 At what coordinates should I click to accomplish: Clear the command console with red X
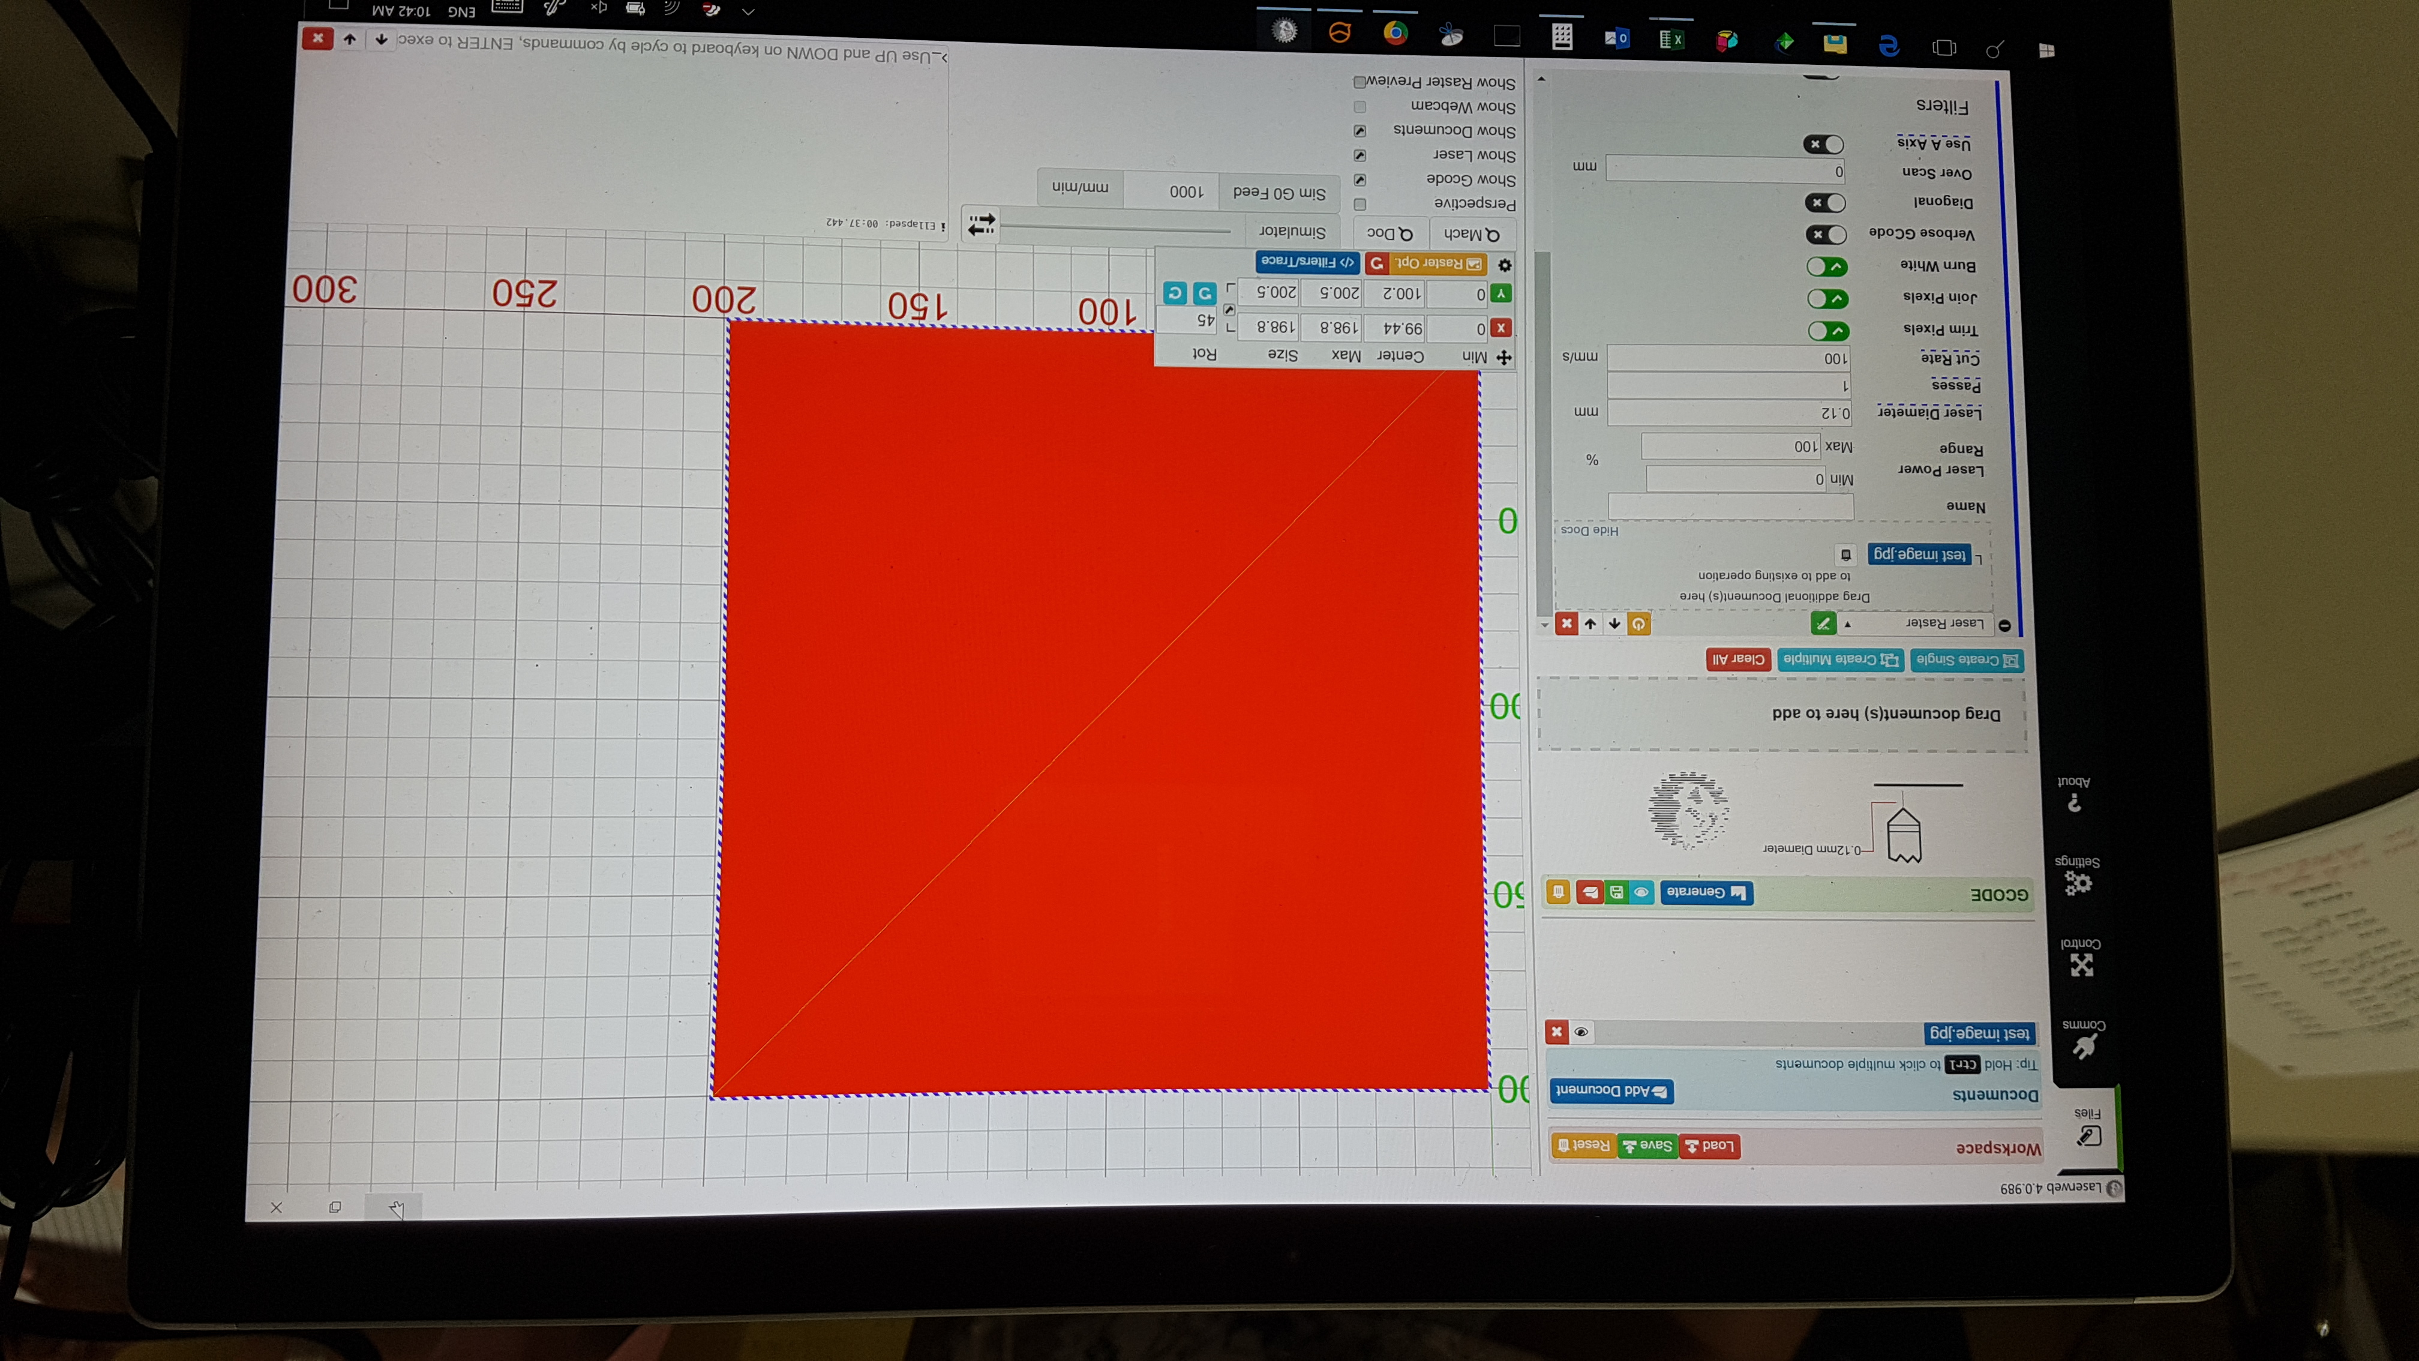pos(317,38)
